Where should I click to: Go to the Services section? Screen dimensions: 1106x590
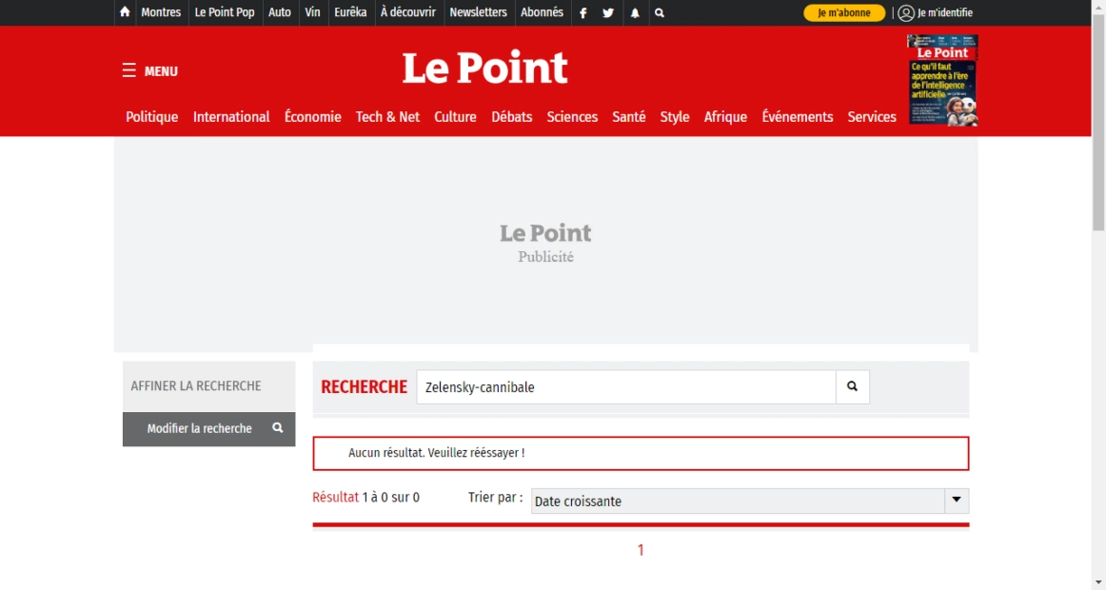872,117
